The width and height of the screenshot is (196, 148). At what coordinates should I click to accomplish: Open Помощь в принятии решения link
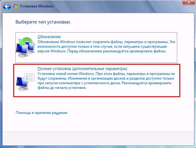pyautogui.click(x=42, y=113)
